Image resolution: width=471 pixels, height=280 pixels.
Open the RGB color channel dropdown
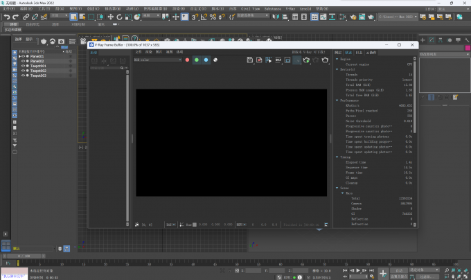[156, 60]
